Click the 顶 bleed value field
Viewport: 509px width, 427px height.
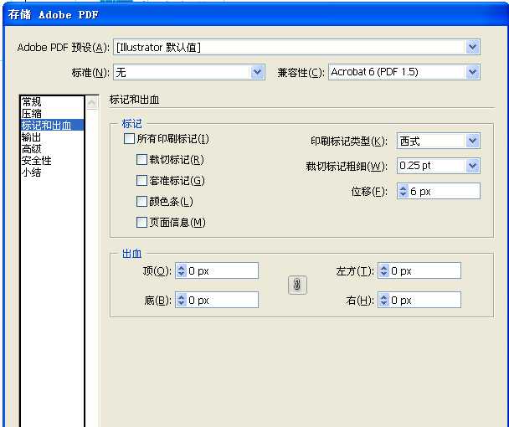(223, 270)
